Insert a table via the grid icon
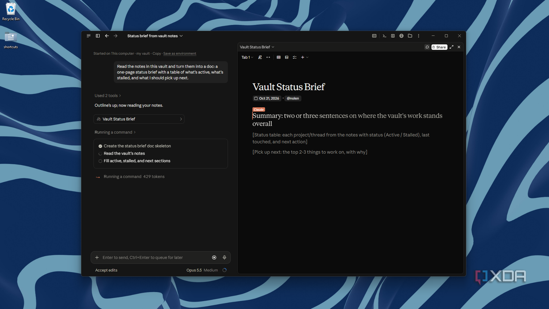Viewport: 549px width, 309px height. [x=279, y=57]
